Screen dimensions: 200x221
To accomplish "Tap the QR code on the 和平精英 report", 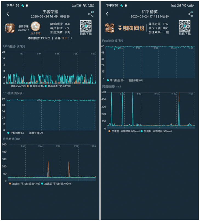I will [x=185, y=26].
